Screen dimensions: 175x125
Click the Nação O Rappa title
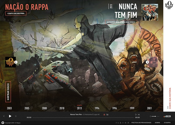pyautogui.click(x=27, y=7)
